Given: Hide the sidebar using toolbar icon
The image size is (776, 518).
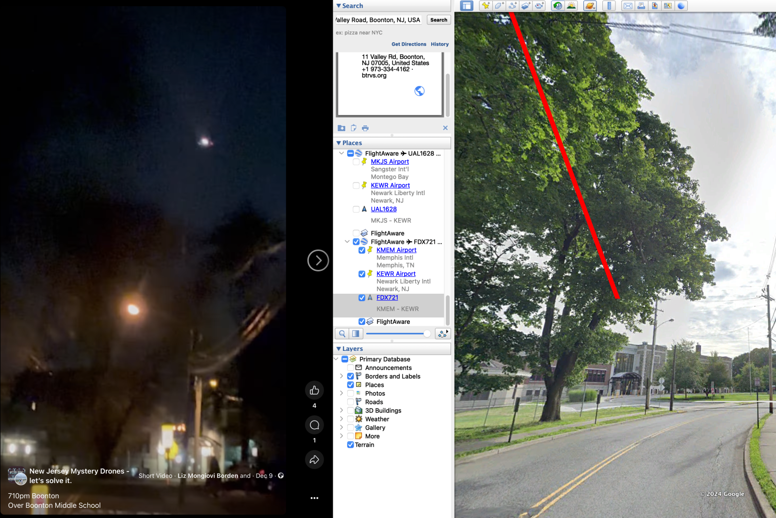Looking at the screenshot, I should (467, 6).
